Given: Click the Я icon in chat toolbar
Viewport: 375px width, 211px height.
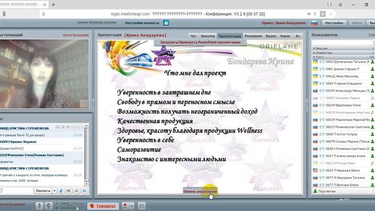Looking at the screenshot, I should click(x=84, y=190).
